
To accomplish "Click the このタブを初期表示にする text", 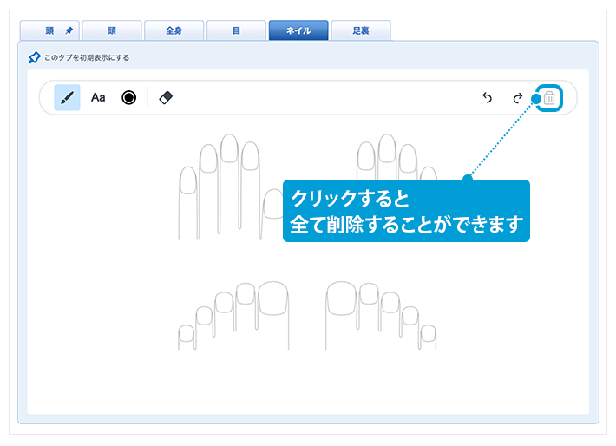I will coord(87,58).
